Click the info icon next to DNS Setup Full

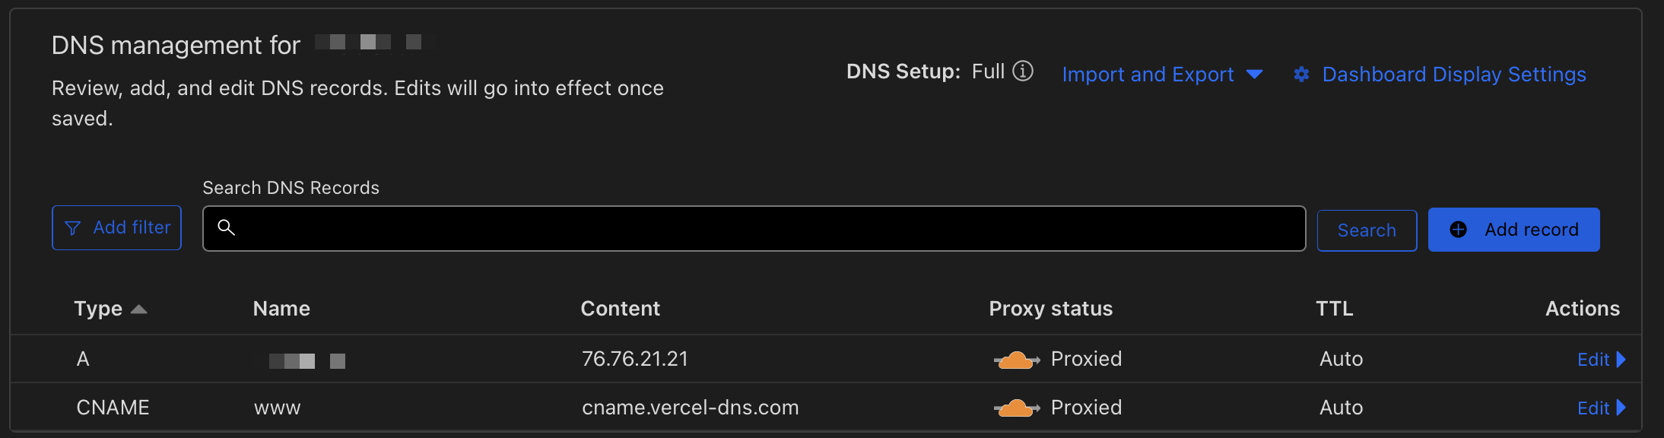[x=1023, y=71]
